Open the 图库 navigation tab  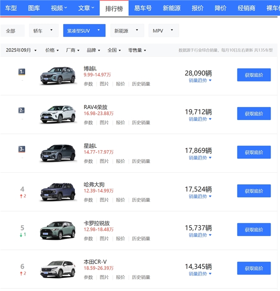point(34,8)
